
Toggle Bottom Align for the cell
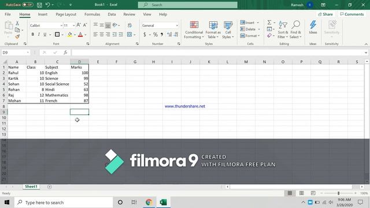pos(108,25)
